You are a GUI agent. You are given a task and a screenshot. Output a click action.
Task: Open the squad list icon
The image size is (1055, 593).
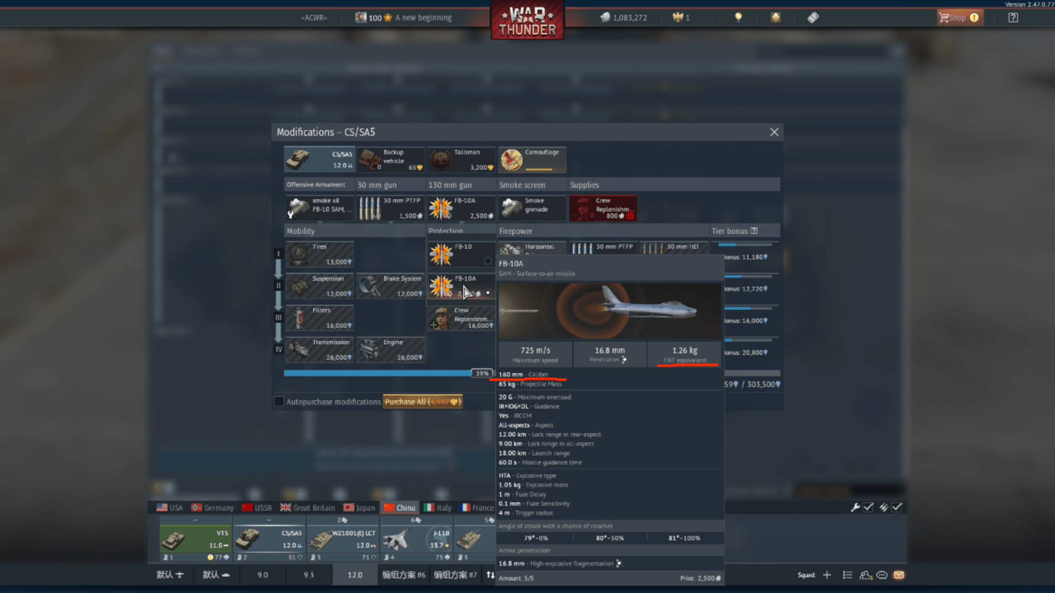(848, 575)
